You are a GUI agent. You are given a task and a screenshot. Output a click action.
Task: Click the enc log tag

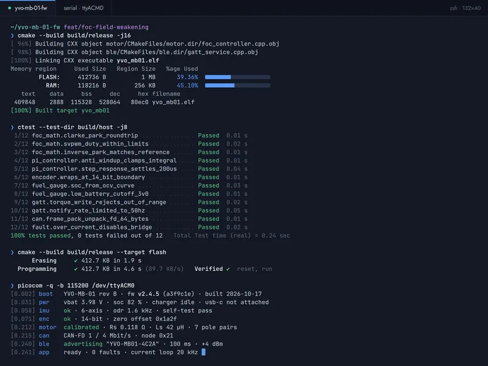[x=44, y=319]
